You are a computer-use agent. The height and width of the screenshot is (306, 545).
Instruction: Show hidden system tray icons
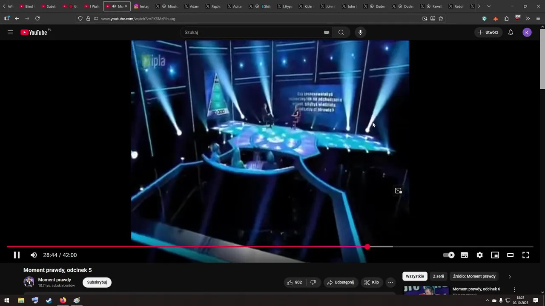[x=487, y=300]
